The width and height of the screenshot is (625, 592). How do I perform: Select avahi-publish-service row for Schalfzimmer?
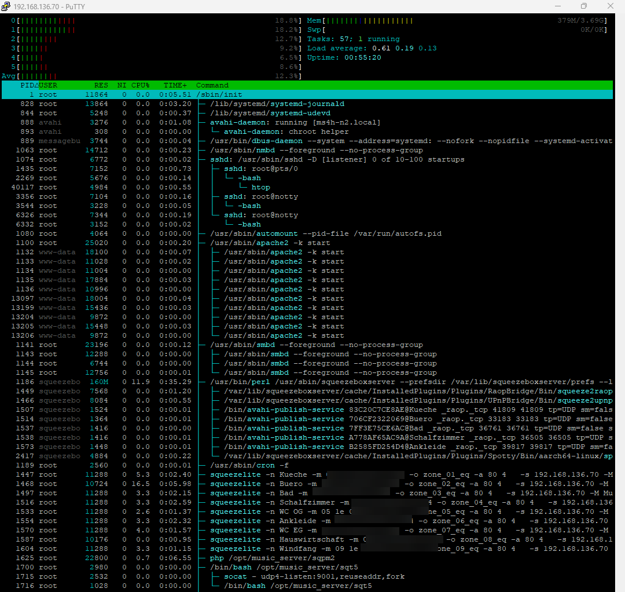(x=307, y=437)
